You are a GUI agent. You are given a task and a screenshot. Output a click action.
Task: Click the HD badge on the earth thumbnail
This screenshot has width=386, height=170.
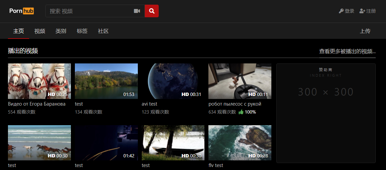coord(185,94)
